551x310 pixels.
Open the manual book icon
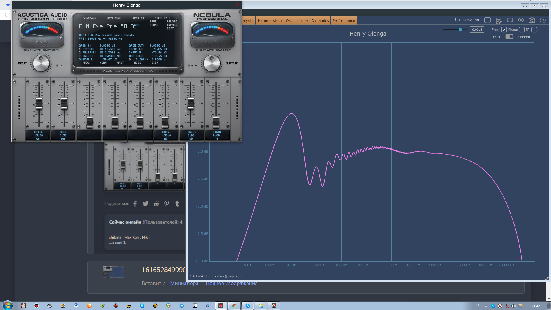[510, 20]
